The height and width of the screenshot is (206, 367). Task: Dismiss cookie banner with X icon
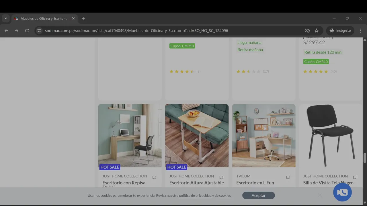pos(320,195)
